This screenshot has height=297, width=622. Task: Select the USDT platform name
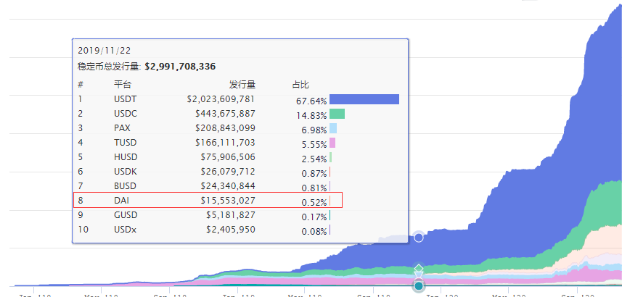pos(125,99)
